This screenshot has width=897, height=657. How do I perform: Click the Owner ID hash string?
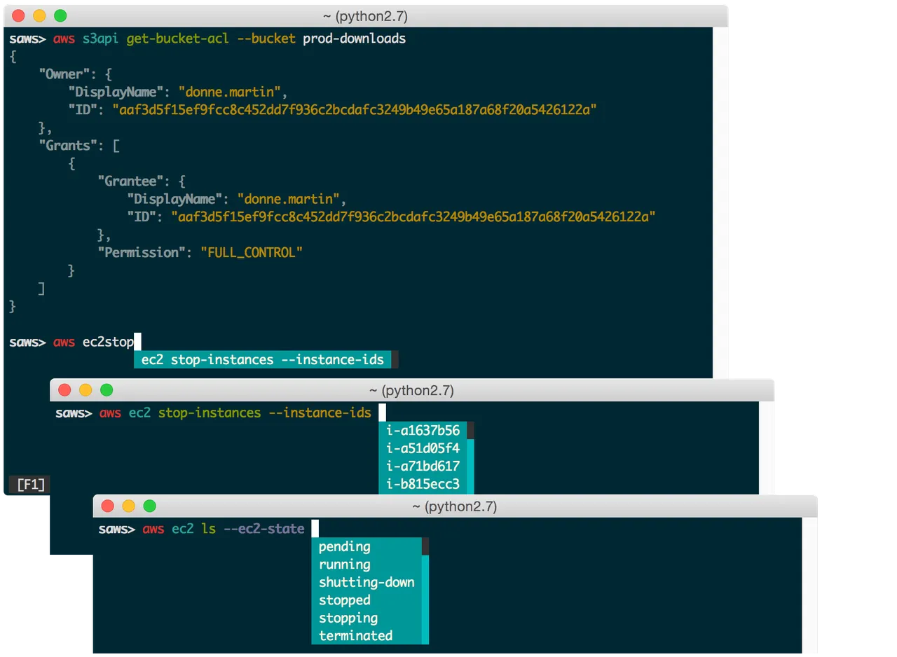pyautogui.click(x=355, y=110)
